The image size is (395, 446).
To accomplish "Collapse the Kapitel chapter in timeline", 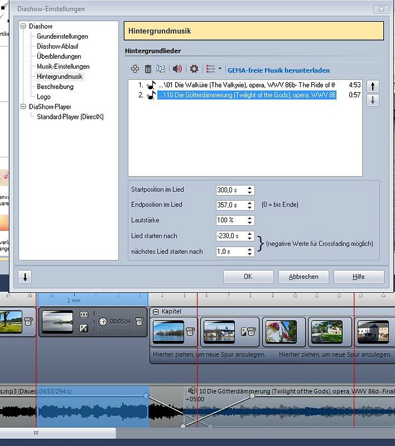I will point(156,312).
